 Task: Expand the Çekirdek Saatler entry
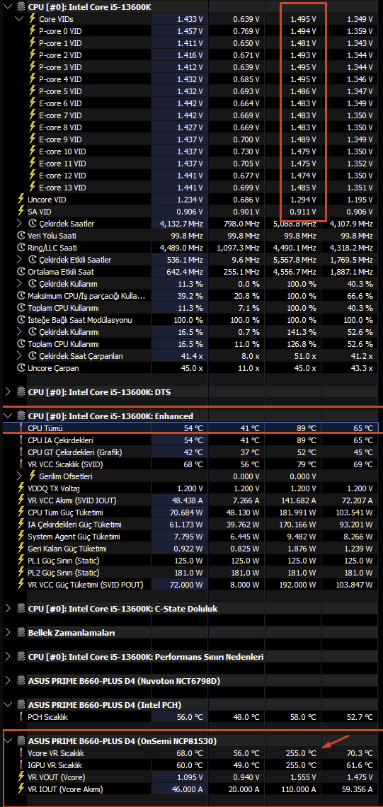coord(20,224)
